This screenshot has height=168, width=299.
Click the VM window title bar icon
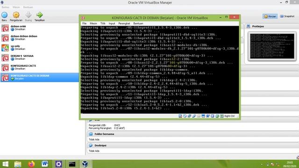coord(83,18)
